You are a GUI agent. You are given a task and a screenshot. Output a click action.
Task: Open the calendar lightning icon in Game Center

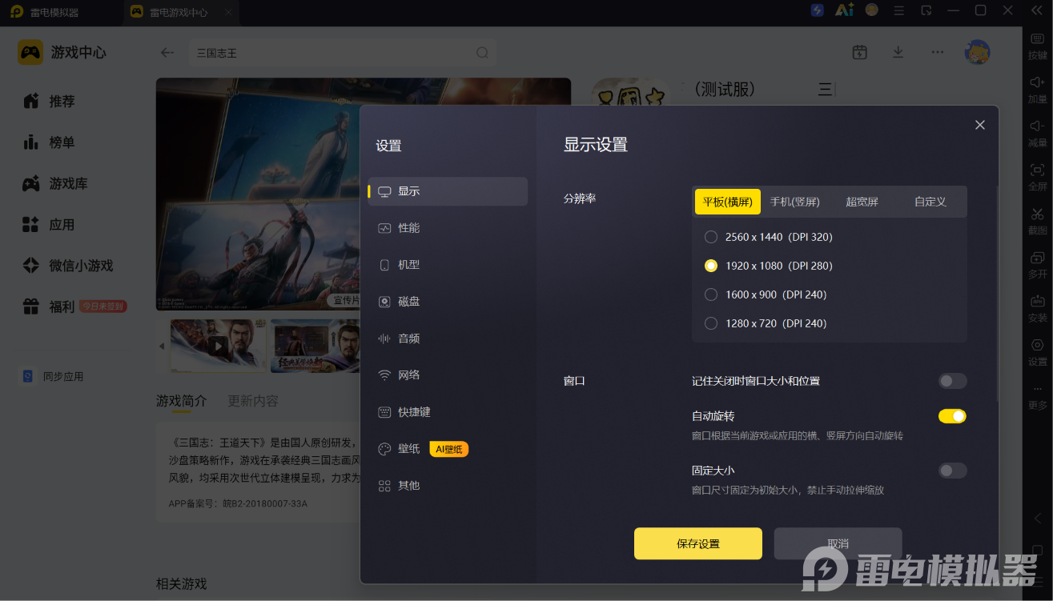point(860,52)
